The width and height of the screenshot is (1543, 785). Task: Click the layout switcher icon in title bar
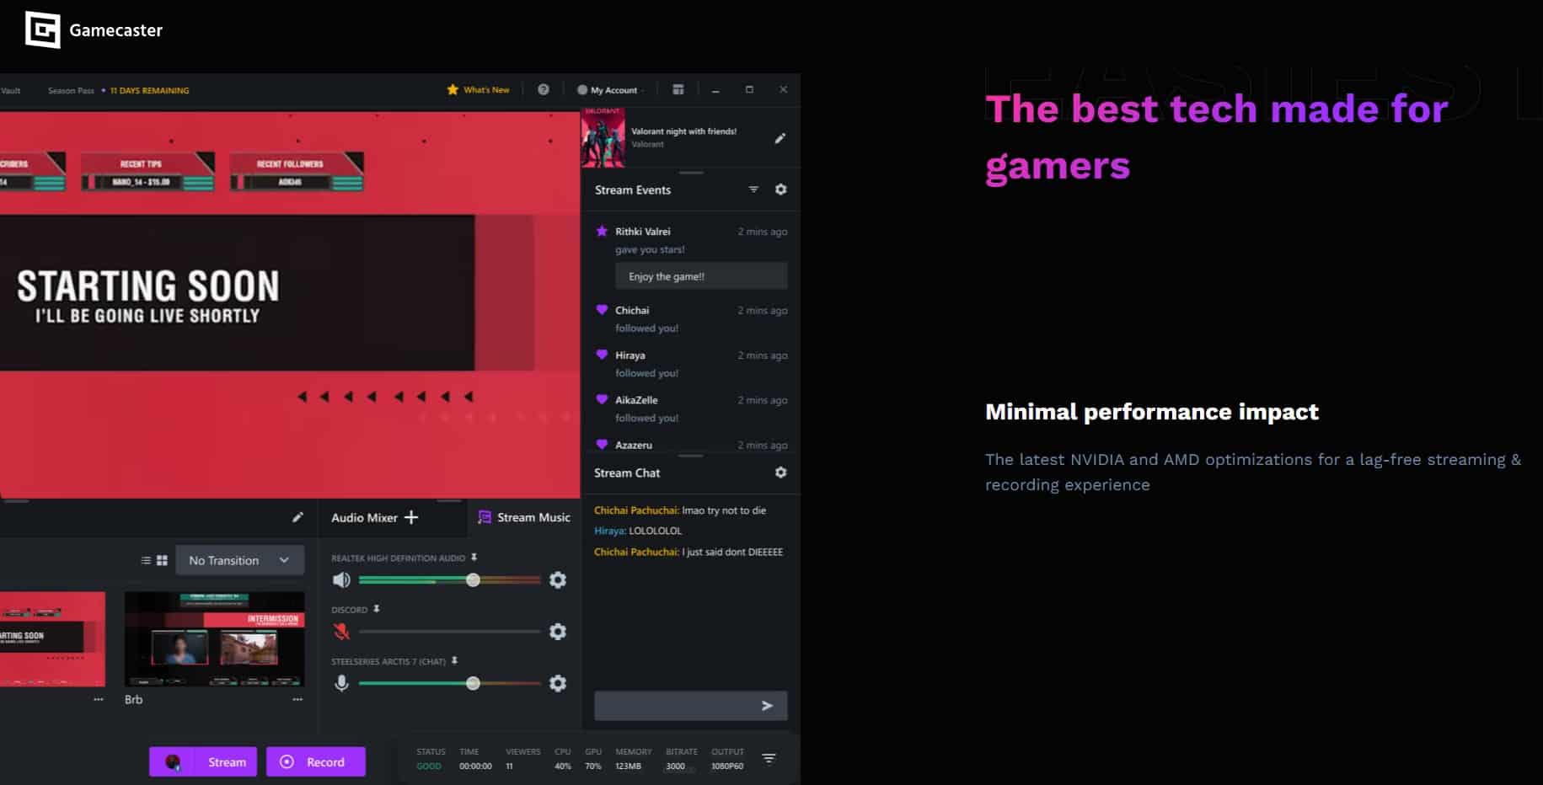click(x=678, y=89)
